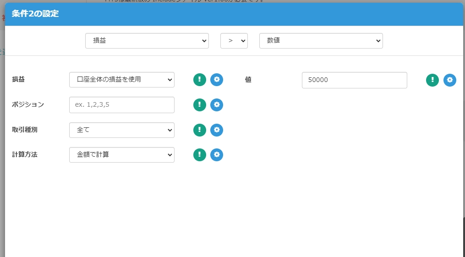Open the '>' comparison operator dropdown
The width and height of the screenshot is (465, 257).
point(234,41)
